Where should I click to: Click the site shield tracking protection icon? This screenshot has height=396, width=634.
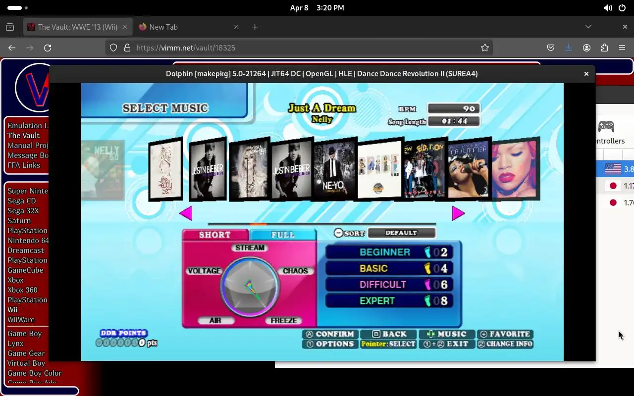click(113, 48)
